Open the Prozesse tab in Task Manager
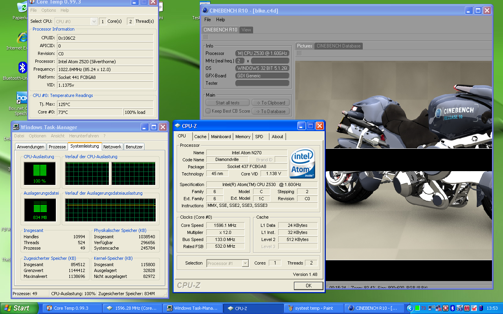The width and height of the screenshot is (503, 314). click(57, 147)
